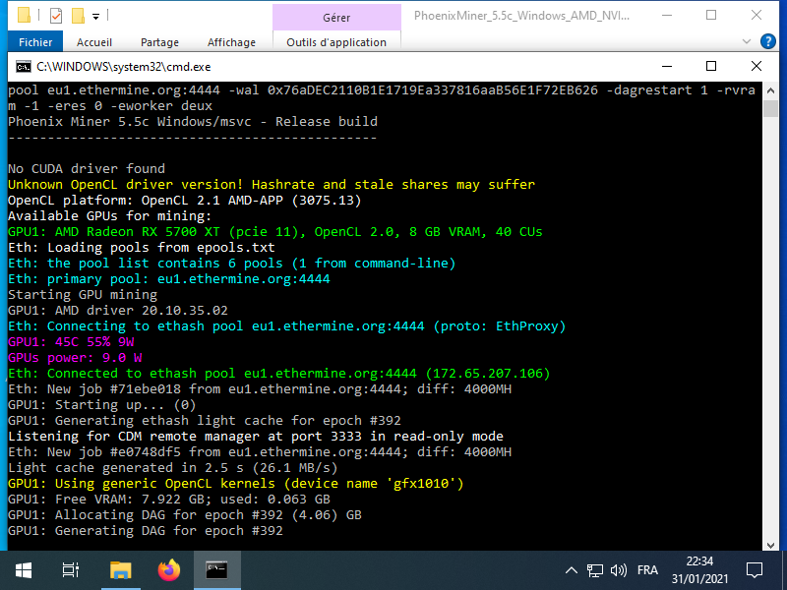Click 'Light cache generated in 2.5 s' line

click(x=173, y=468)
